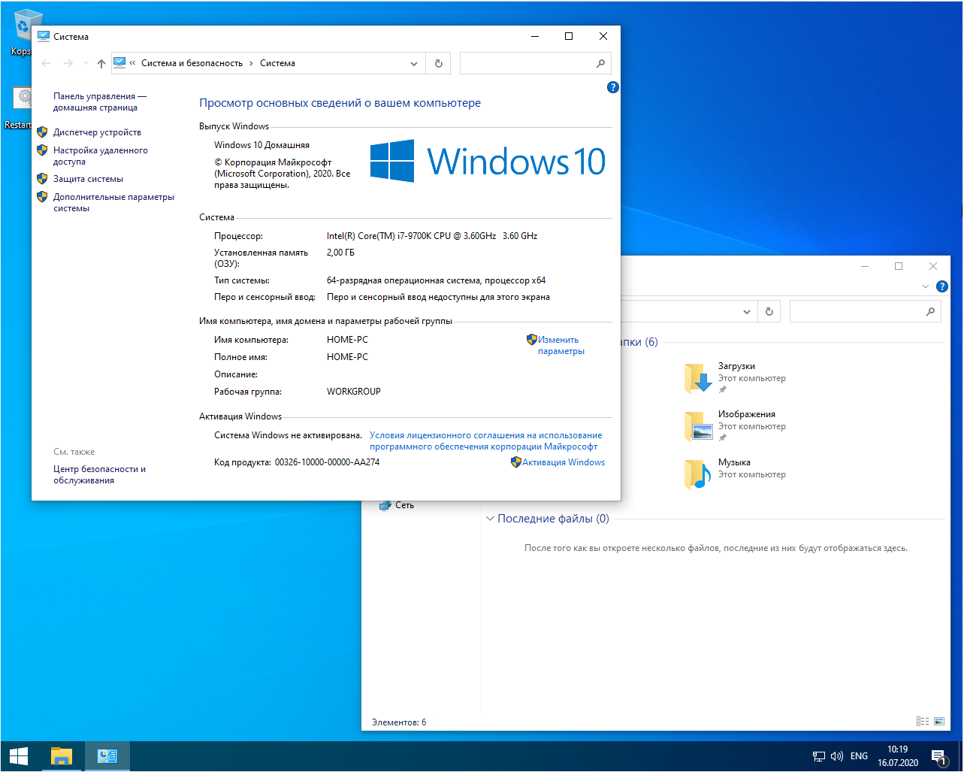964x772 pixels.
Task: Open Музыка folder in Explorer window
Action: 735,474
